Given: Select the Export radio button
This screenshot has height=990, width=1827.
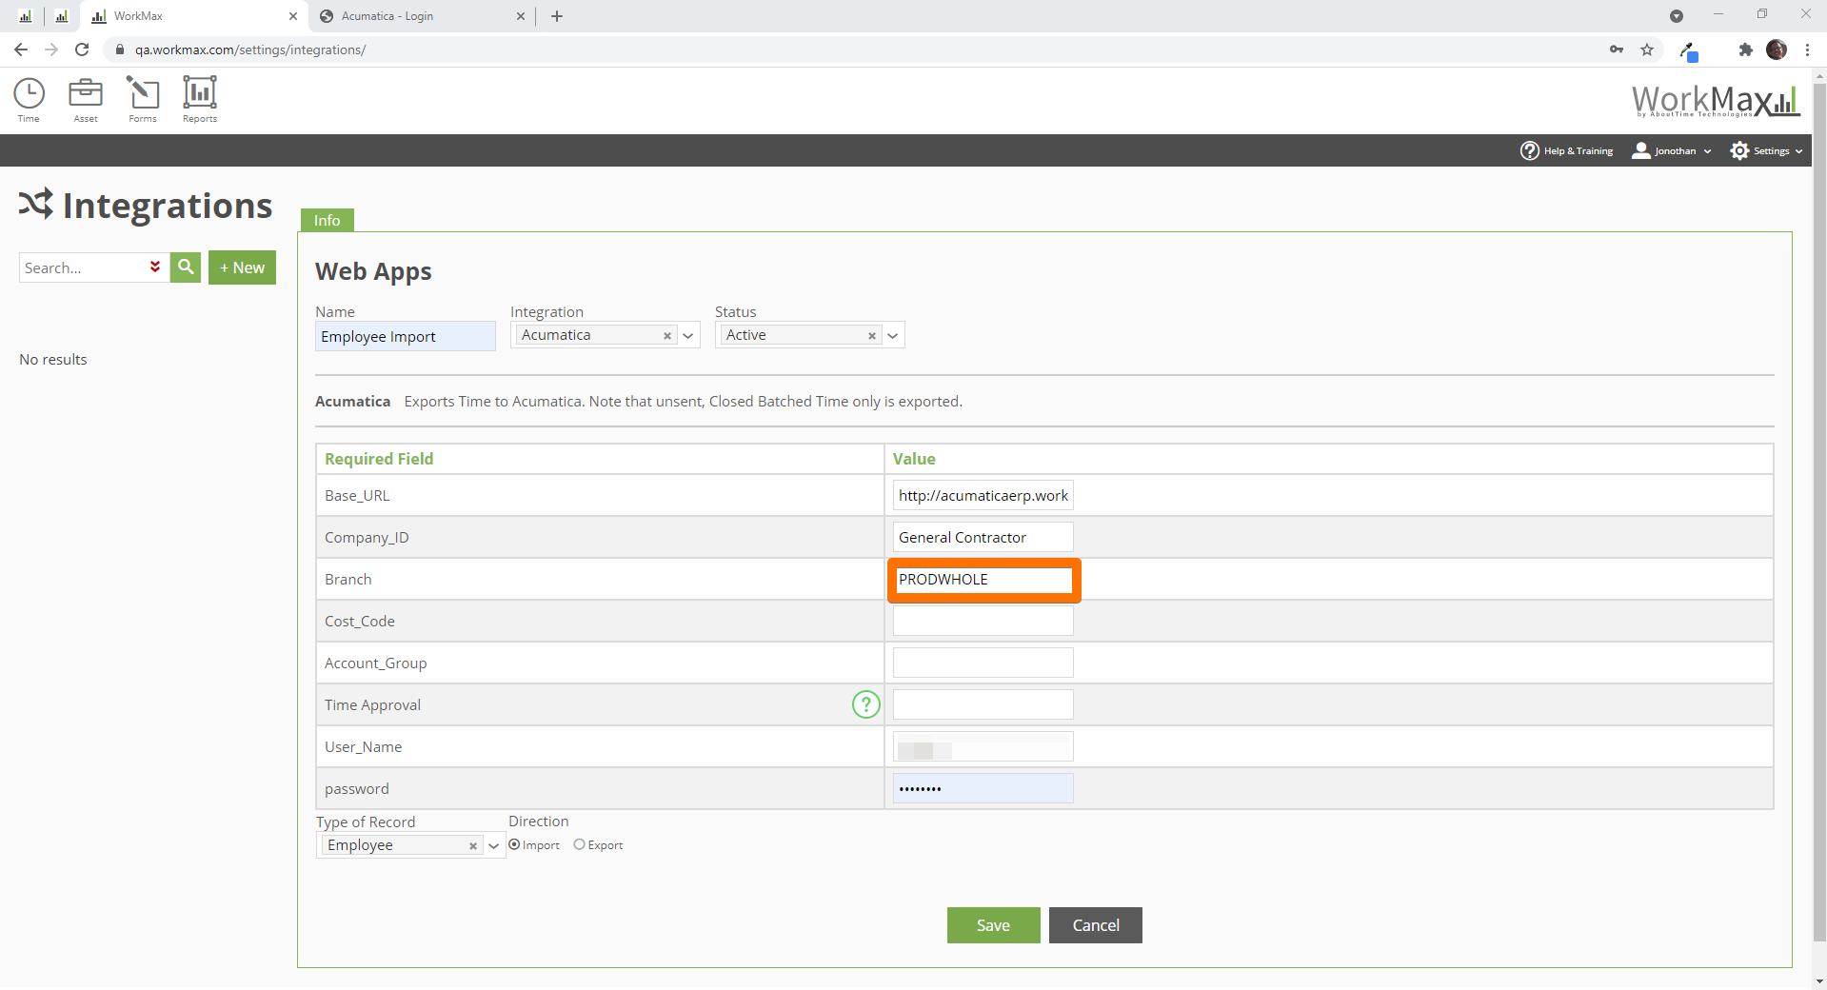Looking at the screenshot, I should 579,844.
